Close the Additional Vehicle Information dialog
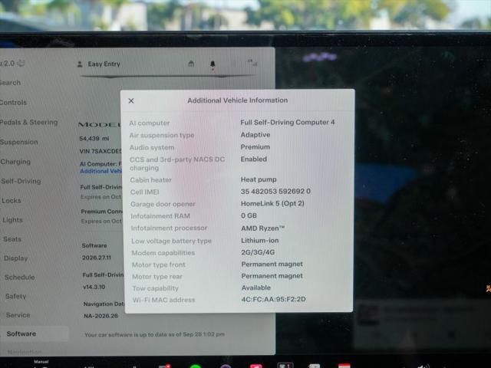 click(131, 100)
